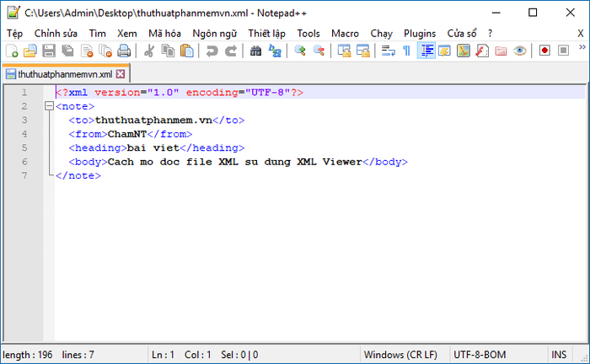Open the Function List icon

[x=482, y=51]
